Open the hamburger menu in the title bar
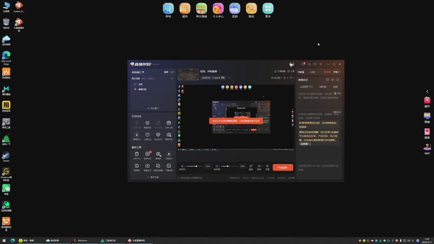The height and width of the screenshot is (244, 434). (x=321, y=64)
